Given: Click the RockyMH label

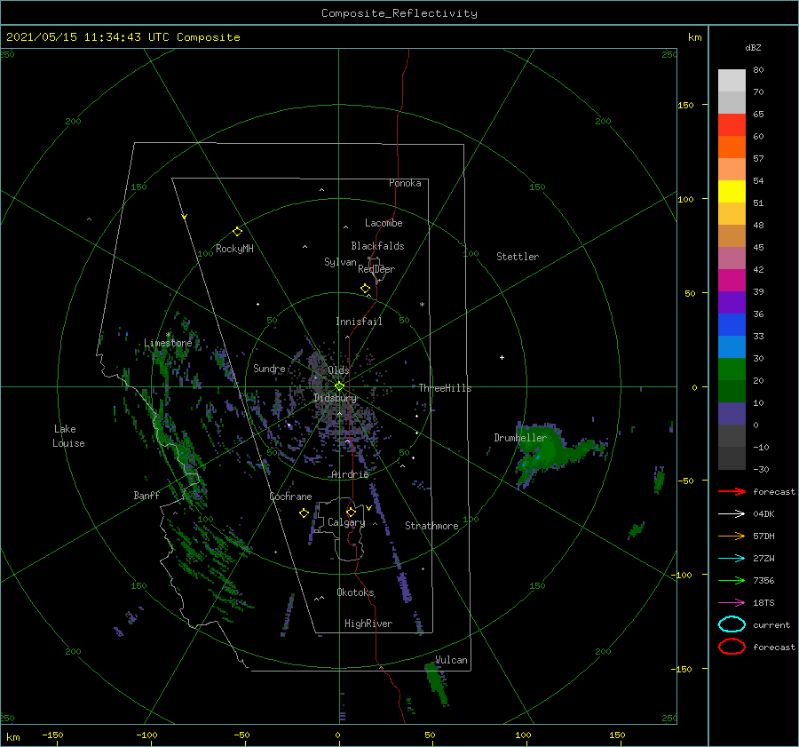Looking at the screenshot, I should 234,249.
